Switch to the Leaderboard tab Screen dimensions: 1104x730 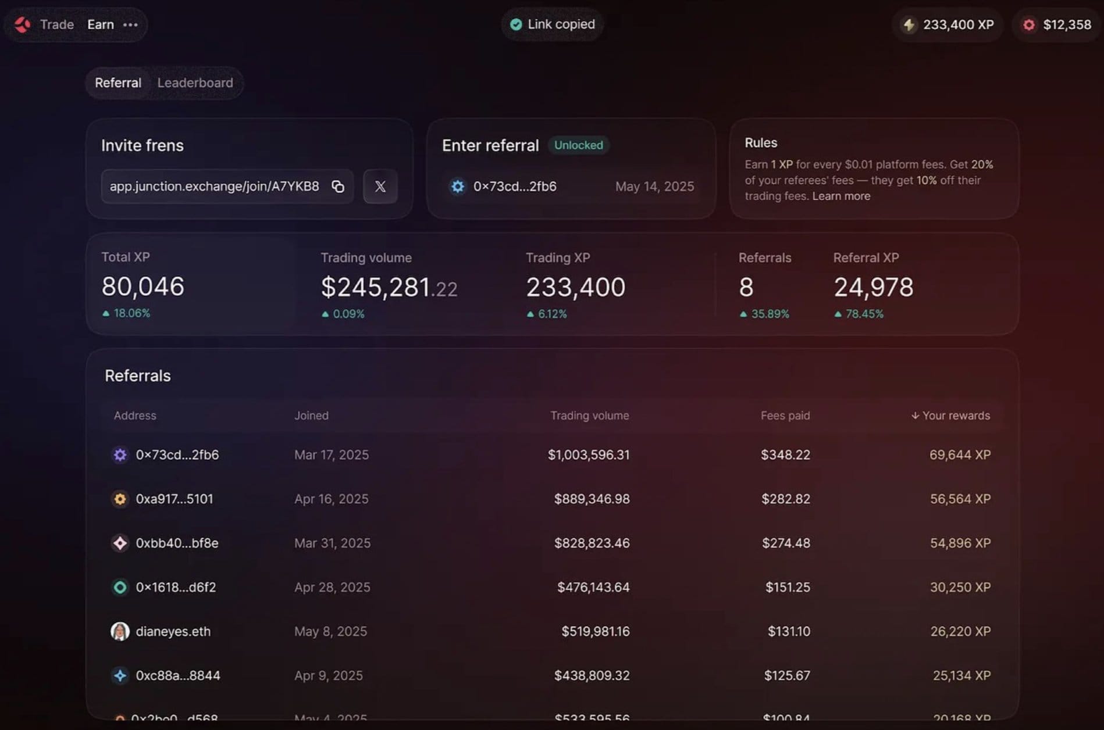[x=195, y=83]
